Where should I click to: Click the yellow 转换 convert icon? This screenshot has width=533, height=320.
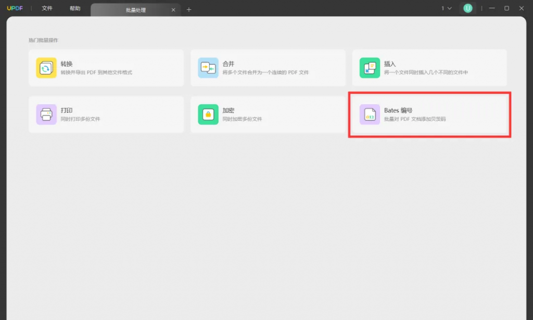point(46,68)
